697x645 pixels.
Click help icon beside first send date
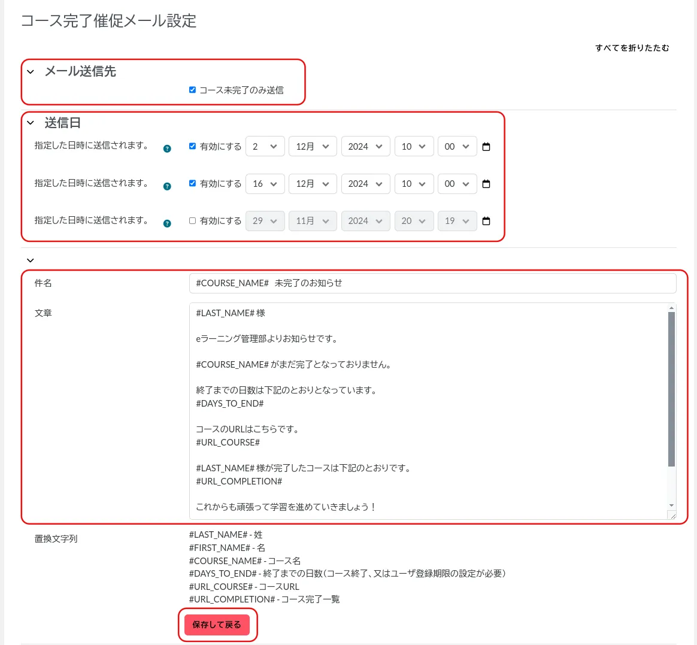point(167,149)
